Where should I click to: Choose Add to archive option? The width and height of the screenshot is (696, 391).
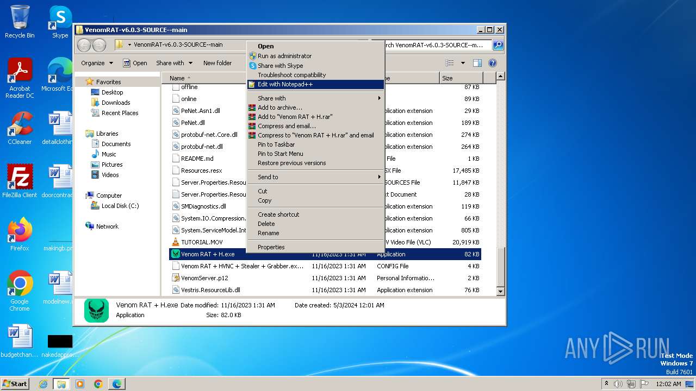[315, 108]
